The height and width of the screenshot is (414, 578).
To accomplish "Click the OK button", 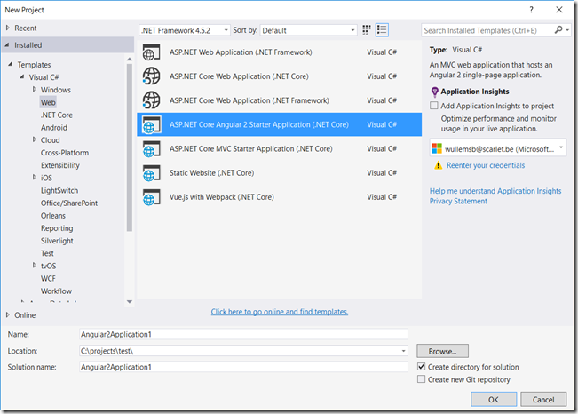I will point(494,399).
